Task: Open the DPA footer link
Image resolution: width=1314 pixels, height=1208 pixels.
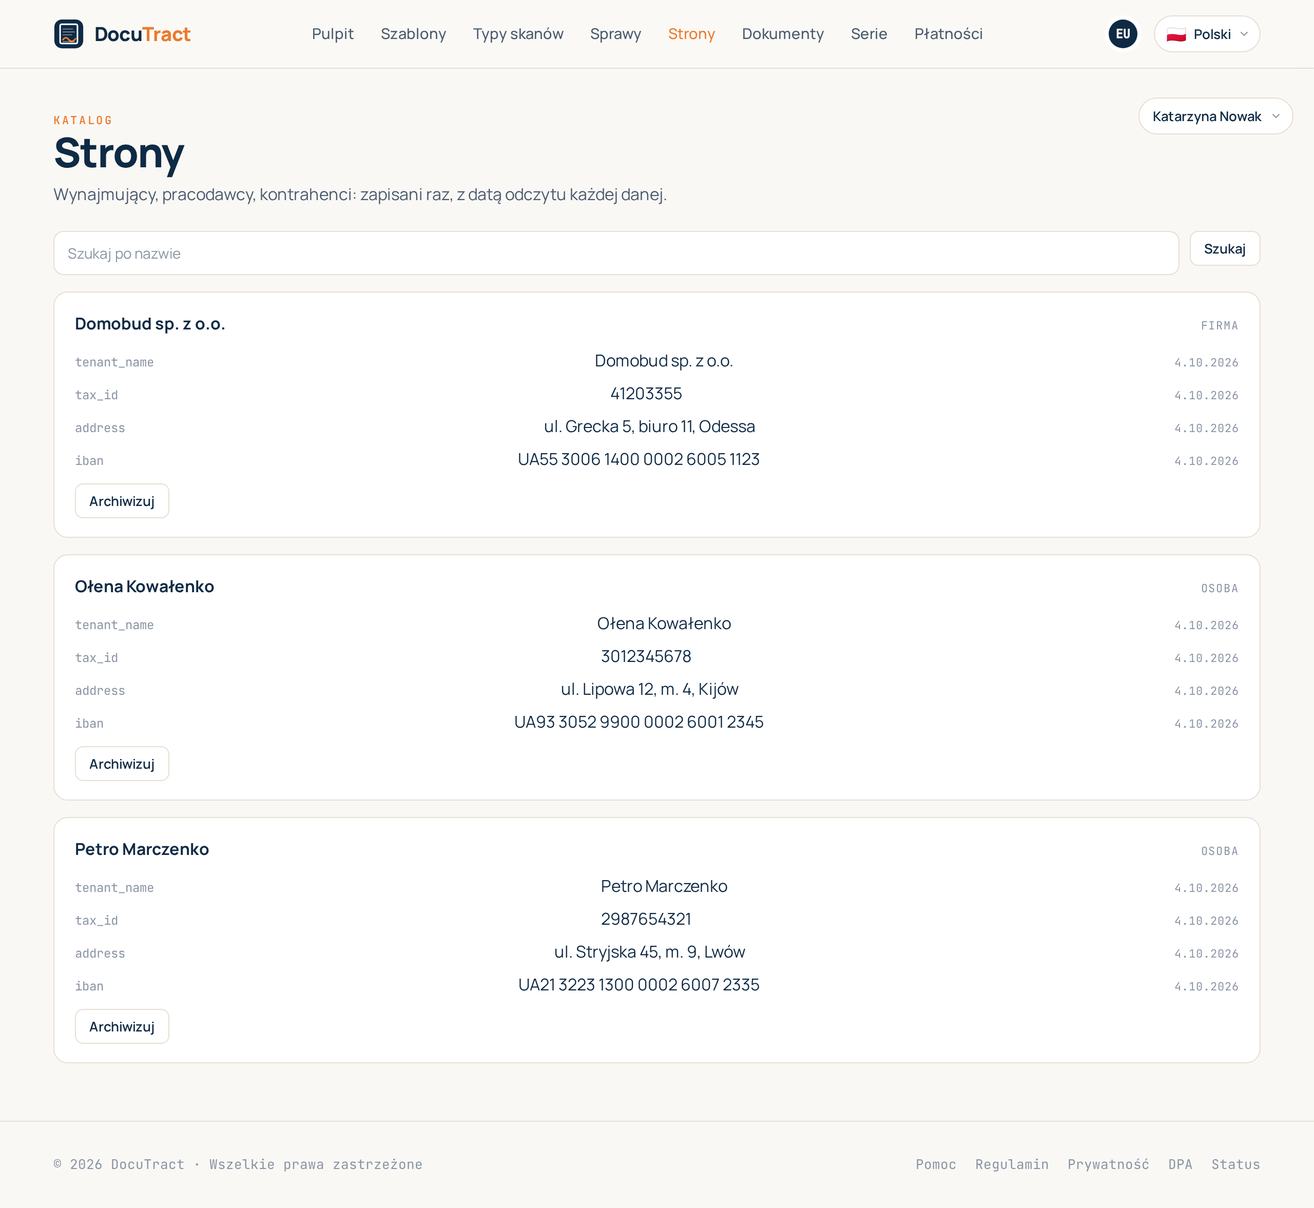Action: (x=1180, y=1164)
